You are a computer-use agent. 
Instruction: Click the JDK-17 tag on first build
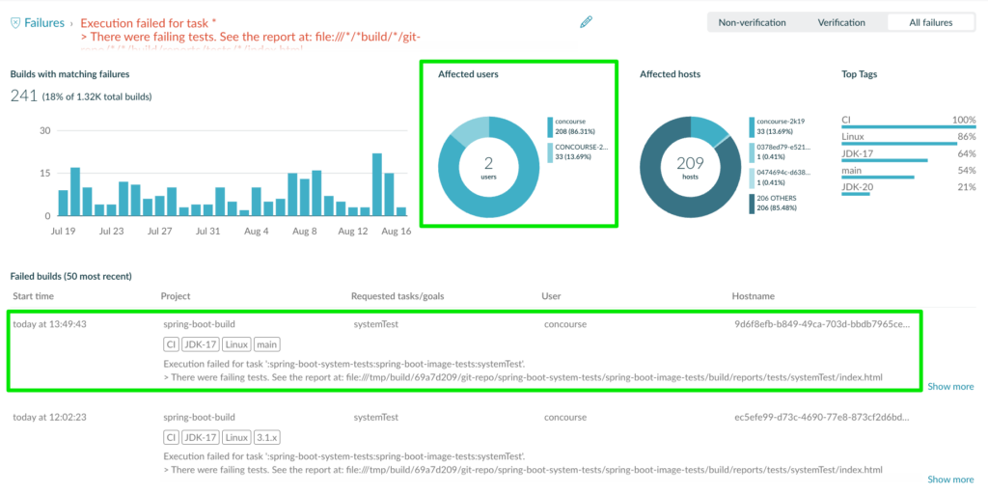pyautogui.click(x=200, y=344)
